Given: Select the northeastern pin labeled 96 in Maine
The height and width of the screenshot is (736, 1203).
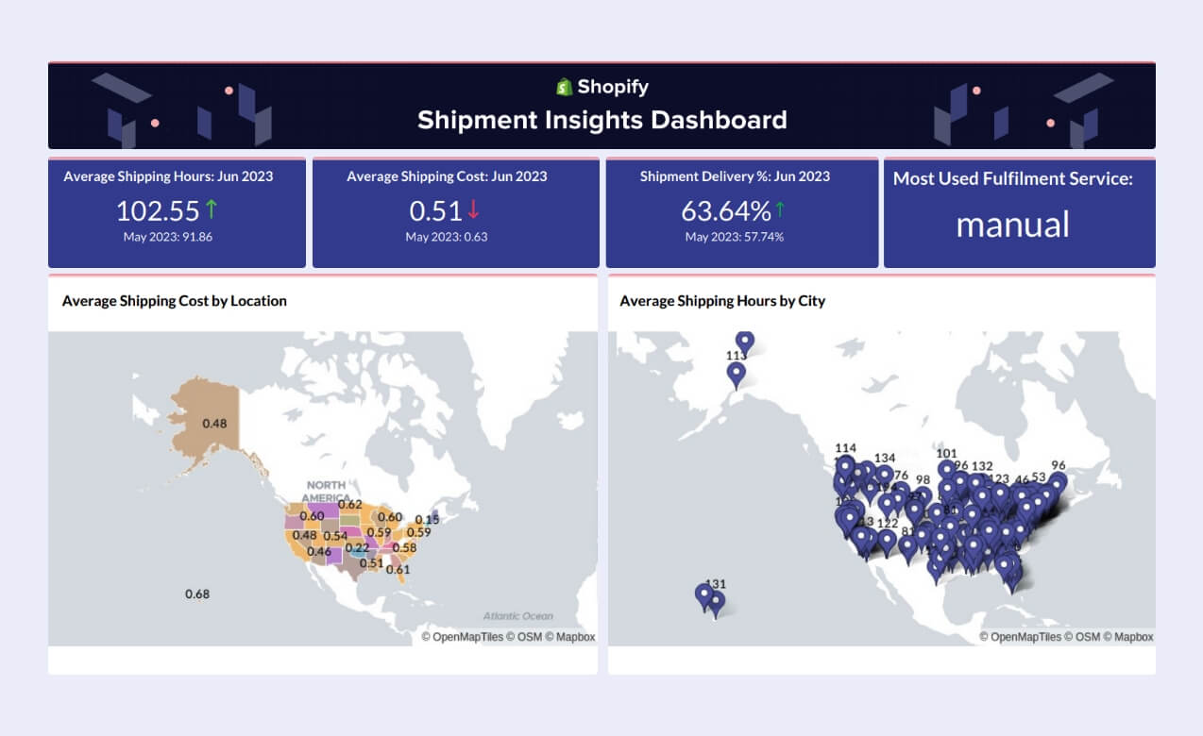Looking at the screenshot, I should pos(1058,483).
